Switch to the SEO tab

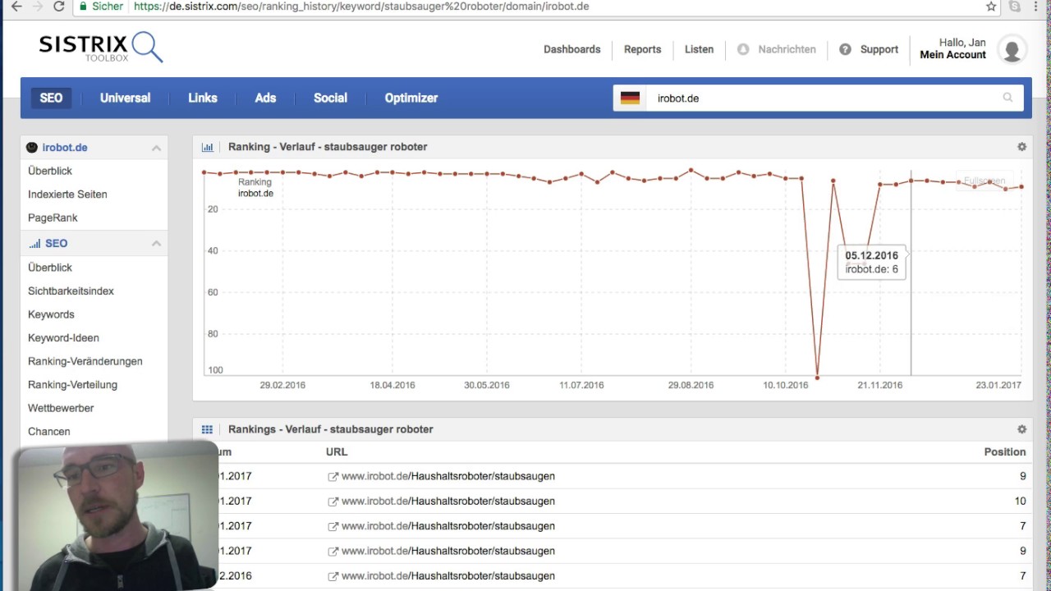pyautogui.click(x=51, y=98)
